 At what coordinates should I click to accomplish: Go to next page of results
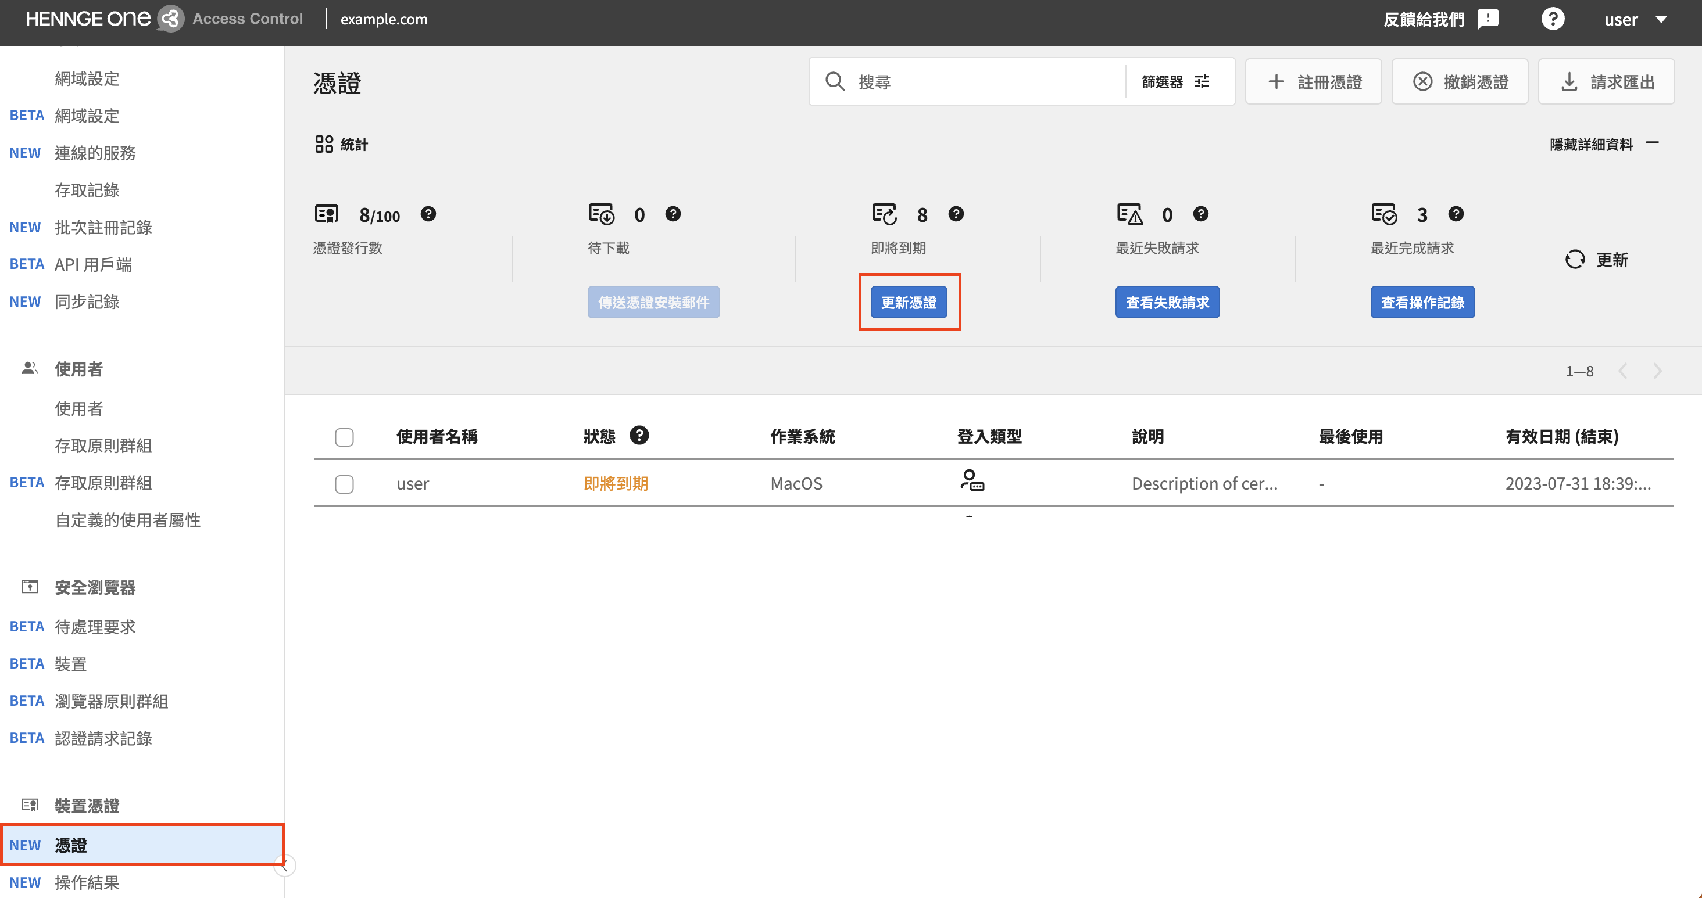tap(1657, 371)
